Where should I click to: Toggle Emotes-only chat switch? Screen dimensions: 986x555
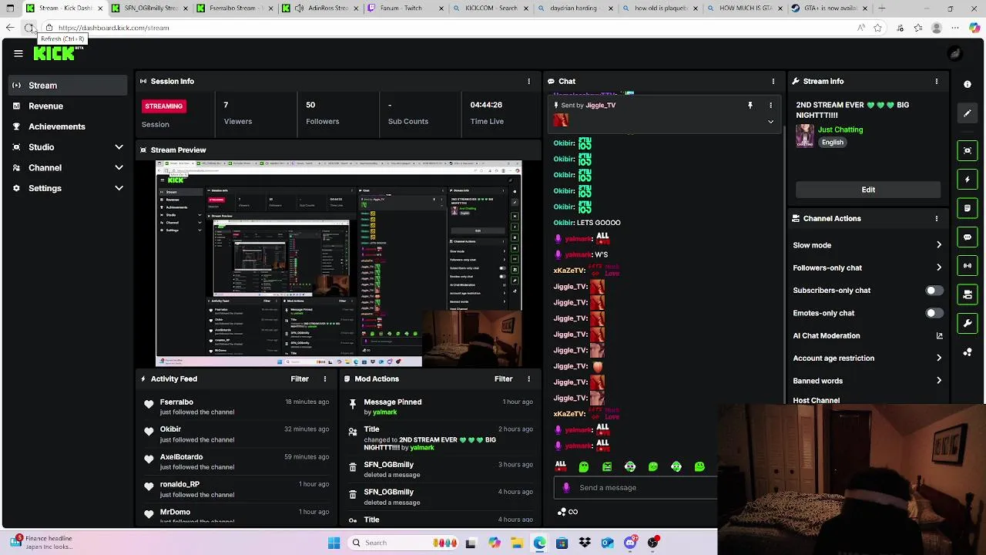pyautogui.click(x=933, y=313)
